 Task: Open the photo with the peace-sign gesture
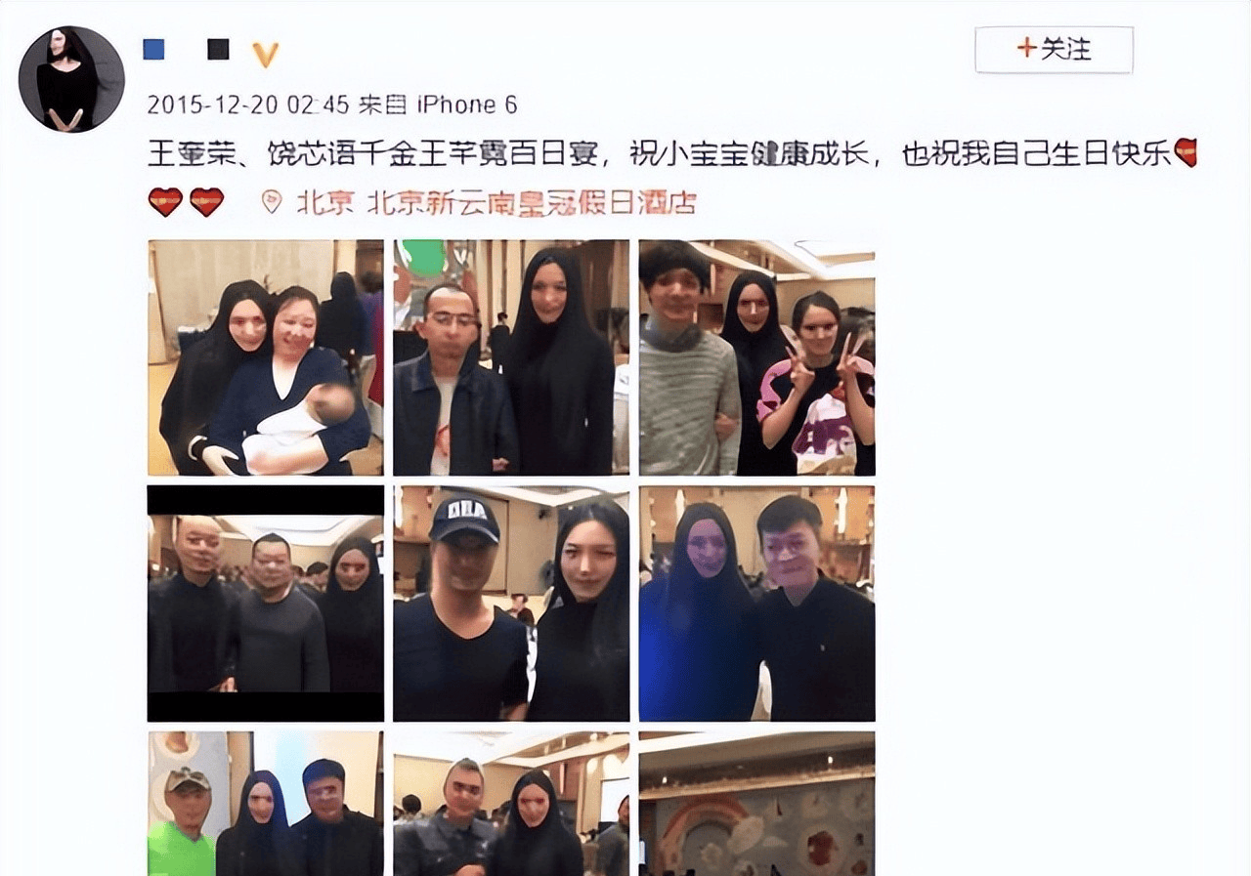[x=757, y=357]
